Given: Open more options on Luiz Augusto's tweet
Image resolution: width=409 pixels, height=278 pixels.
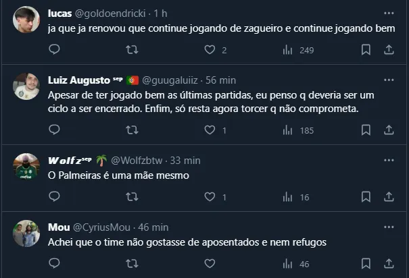Looking at the screenshot, I should coord(389,80).
